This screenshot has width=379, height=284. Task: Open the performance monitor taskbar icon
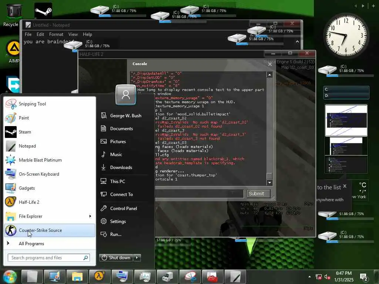pyautogui.click(x=145, y=277)
